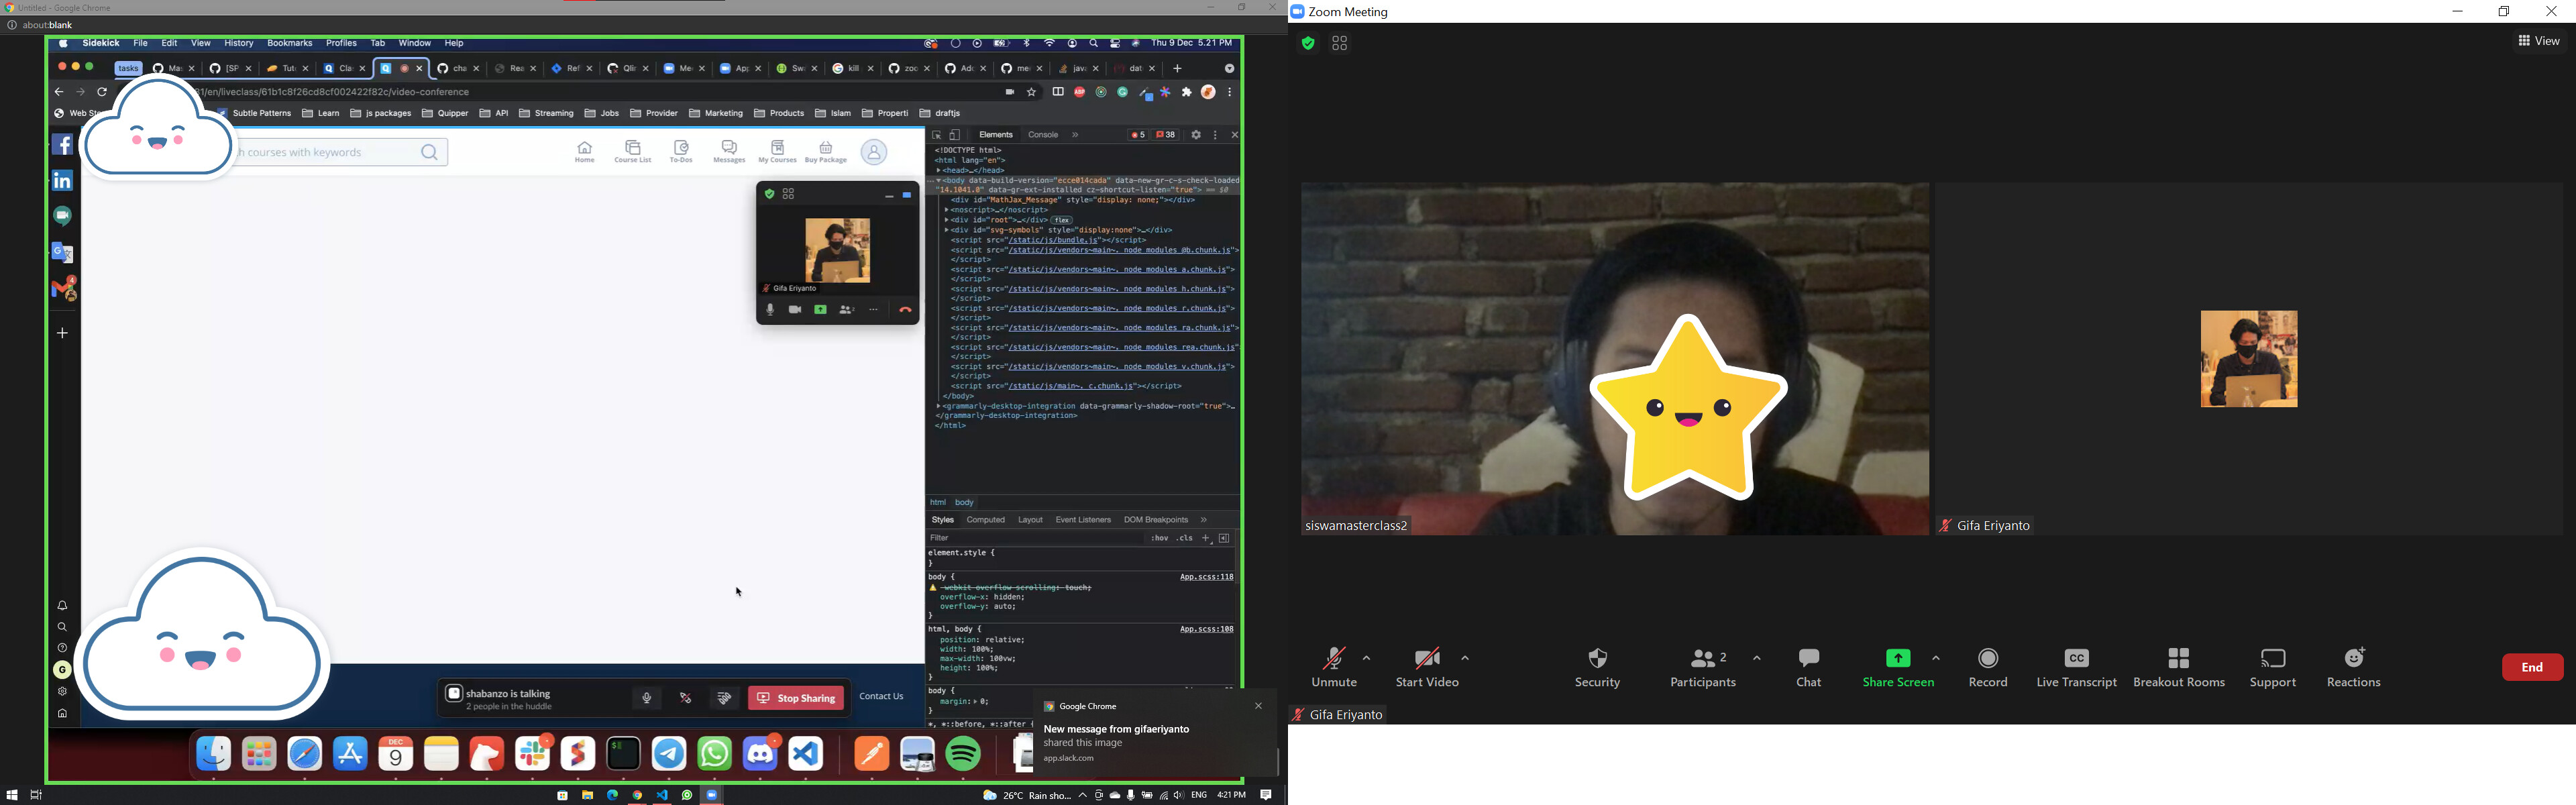The height and width of the screenshot is (805, 2576).
Task: End the Zoom meeting
Action: click(x=2532, y=667)
